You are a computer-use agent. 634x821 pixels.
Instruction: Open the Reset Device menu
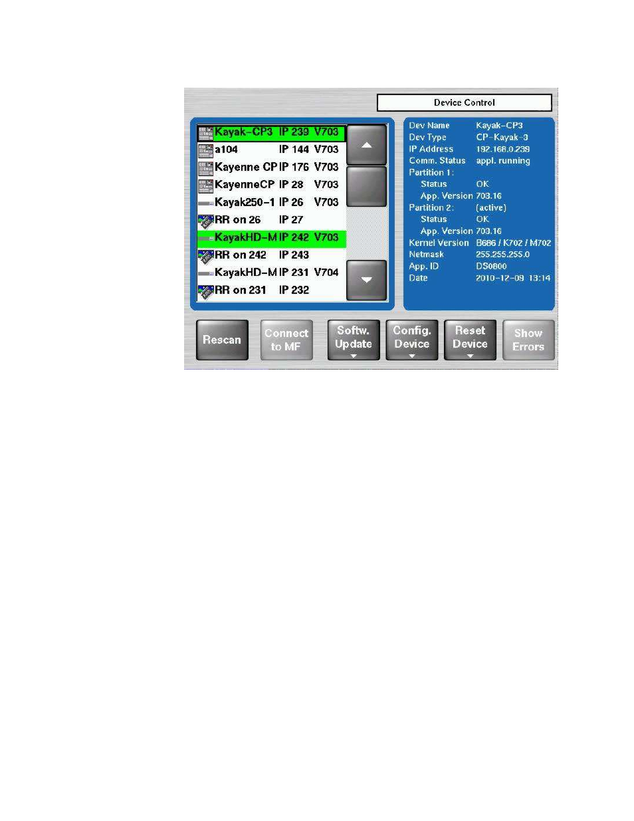point(470,340)
